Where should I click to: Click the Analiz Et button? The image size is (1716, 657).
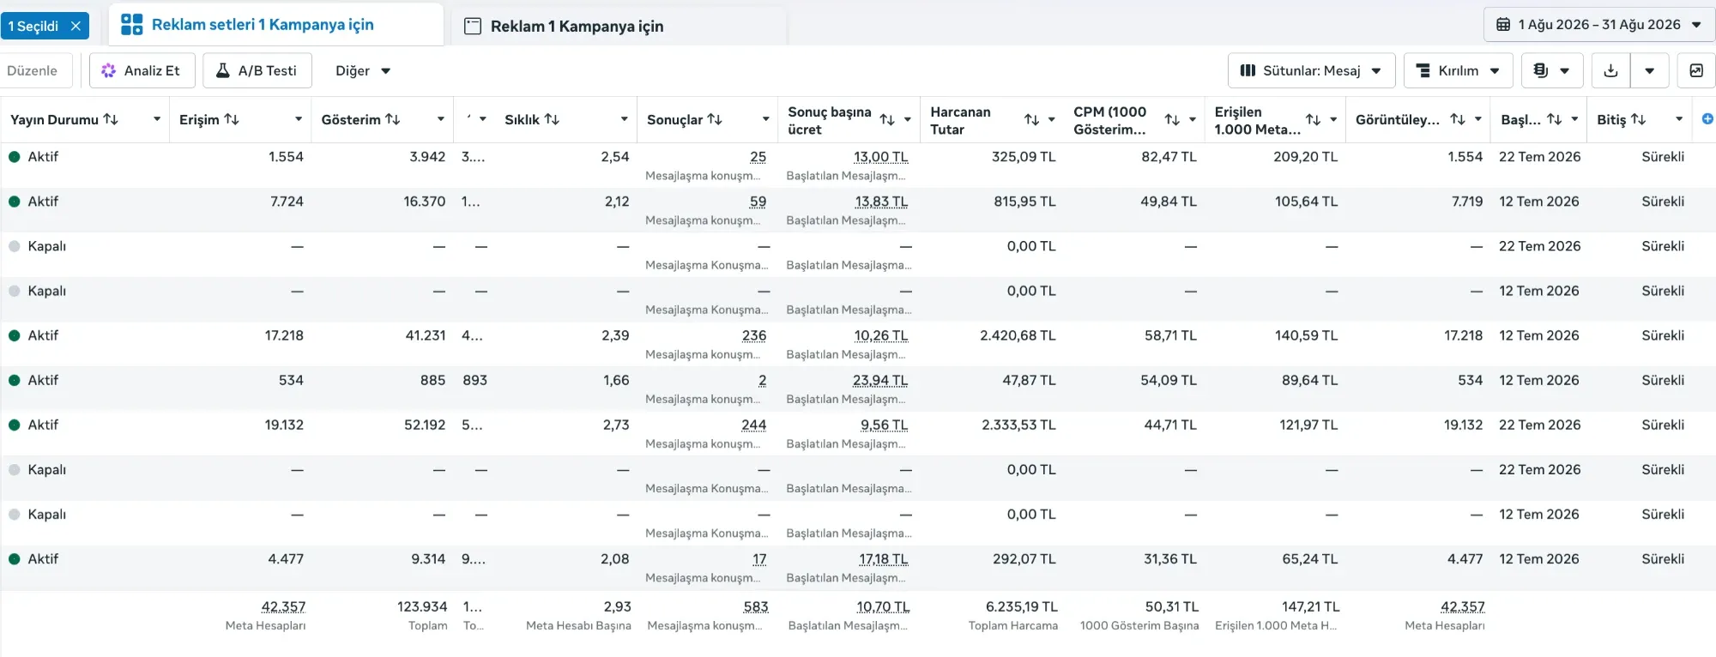[142, 70]
